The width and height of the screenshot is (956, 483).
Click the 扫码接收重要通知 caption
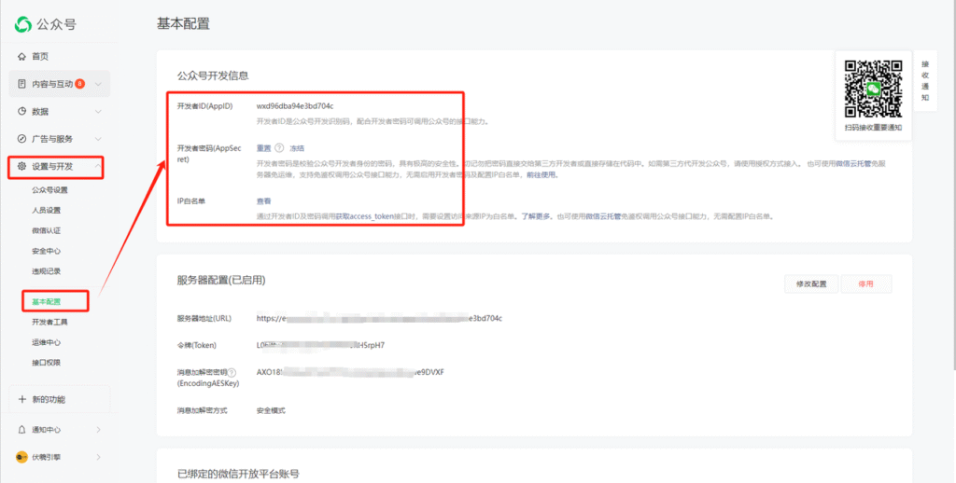(873, 128)
